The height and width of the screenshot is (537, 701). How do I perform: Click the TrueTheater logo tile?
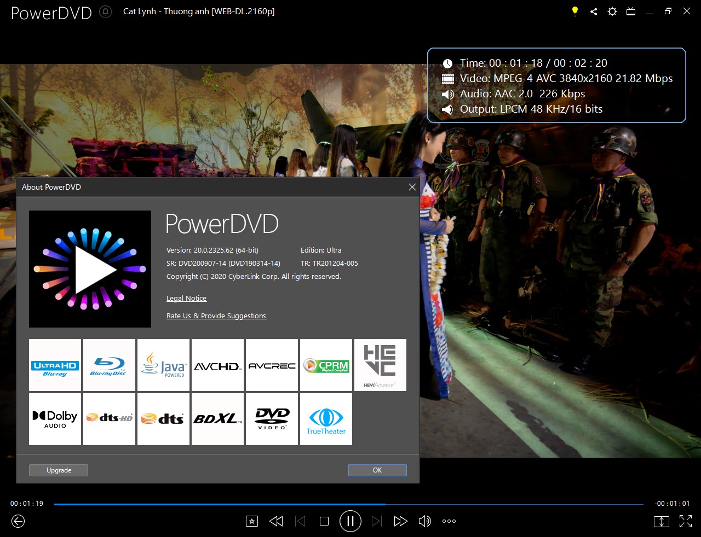pos(326,419)
